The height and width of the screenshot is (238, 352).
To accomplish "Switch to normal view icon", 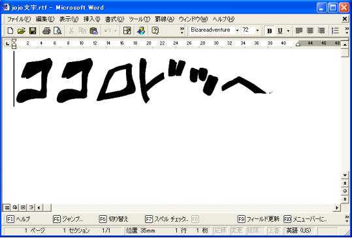I will pyautogui.click(x=7, y=208).
